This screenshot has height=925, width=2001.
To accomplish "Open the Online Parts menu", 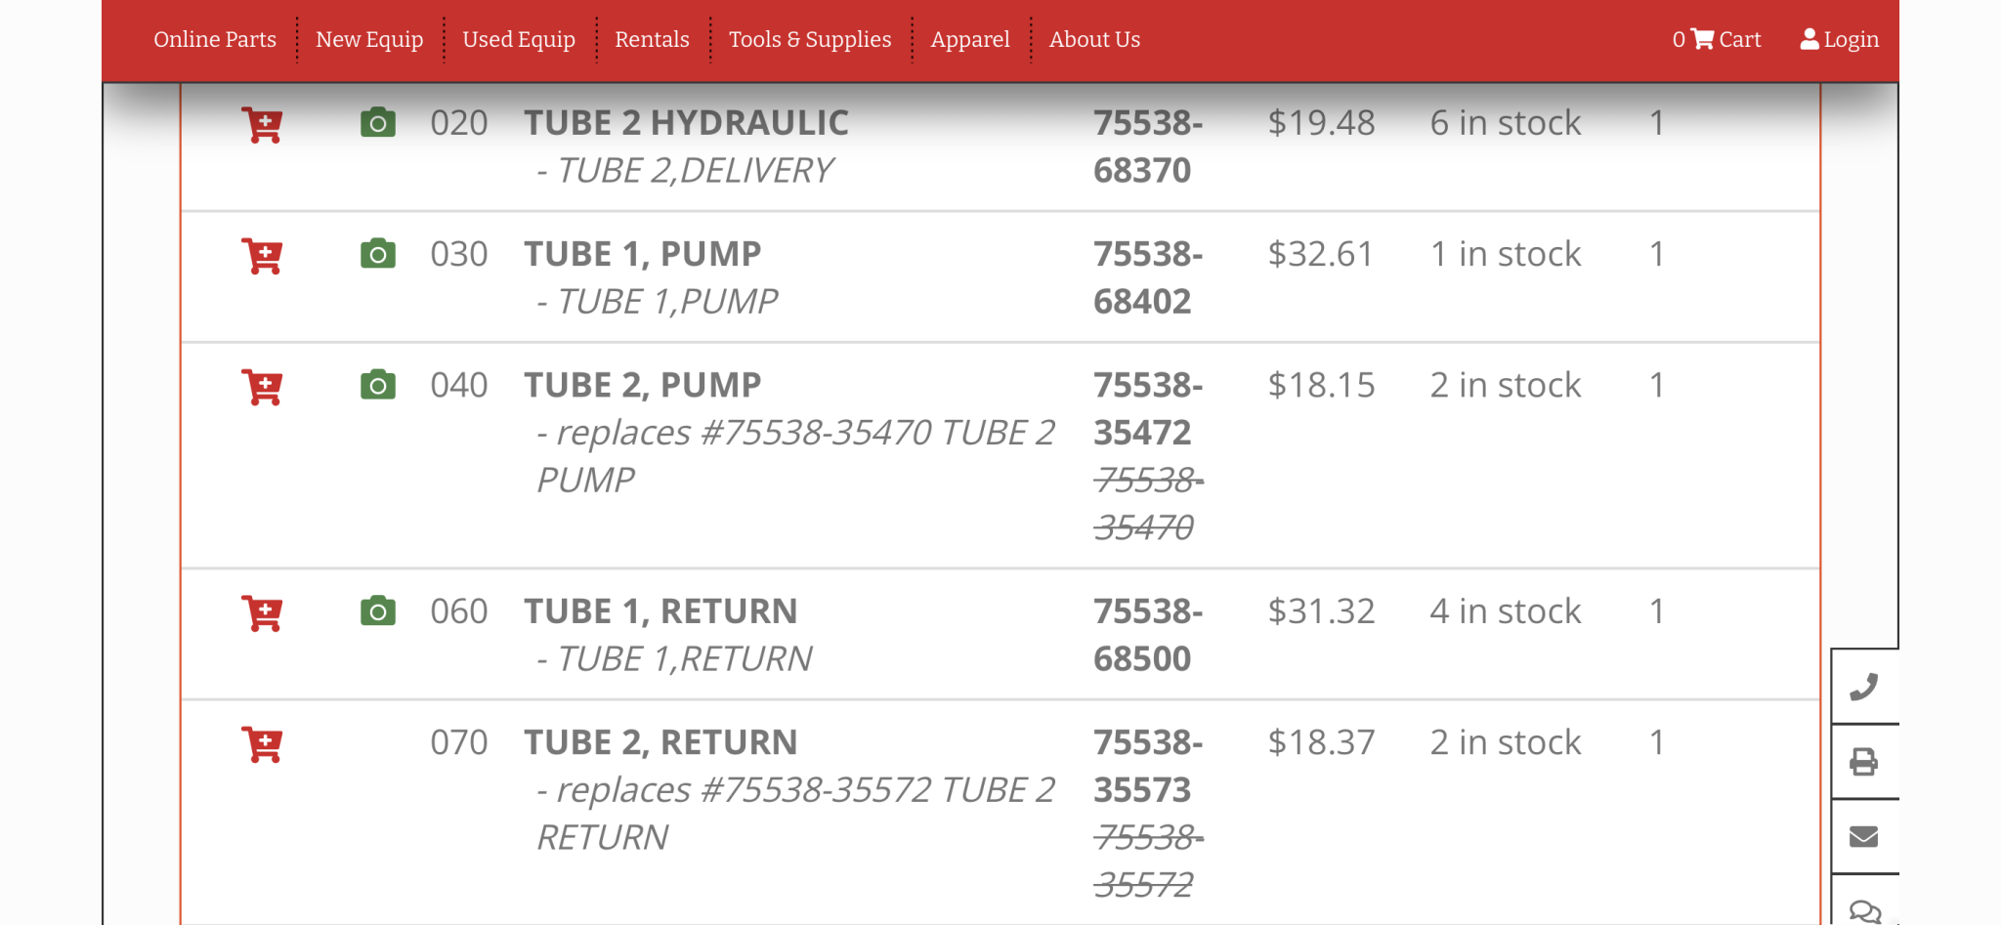I will (x=215, y=40).
